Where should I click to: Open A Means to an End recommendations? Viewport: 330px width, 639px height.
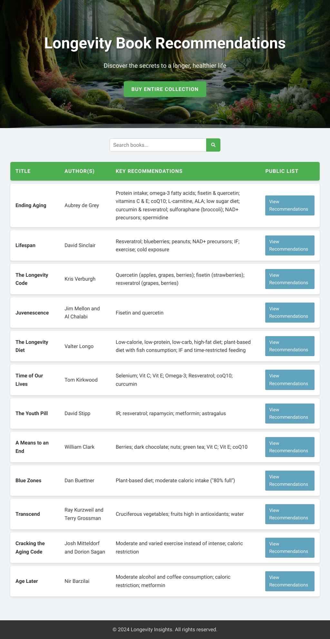289,447
